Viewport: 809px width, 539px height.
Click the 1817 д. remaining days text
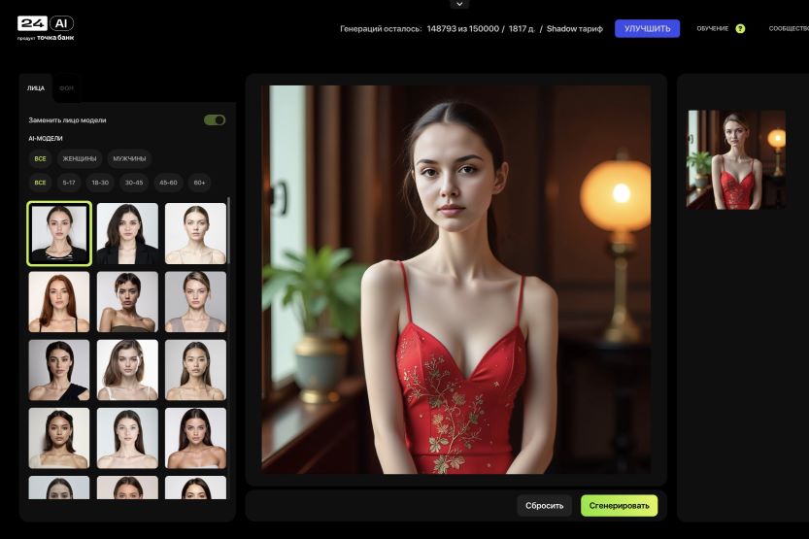tap(522, 29)
